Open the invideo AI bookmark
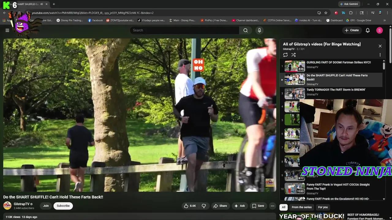 coord(308,20)
